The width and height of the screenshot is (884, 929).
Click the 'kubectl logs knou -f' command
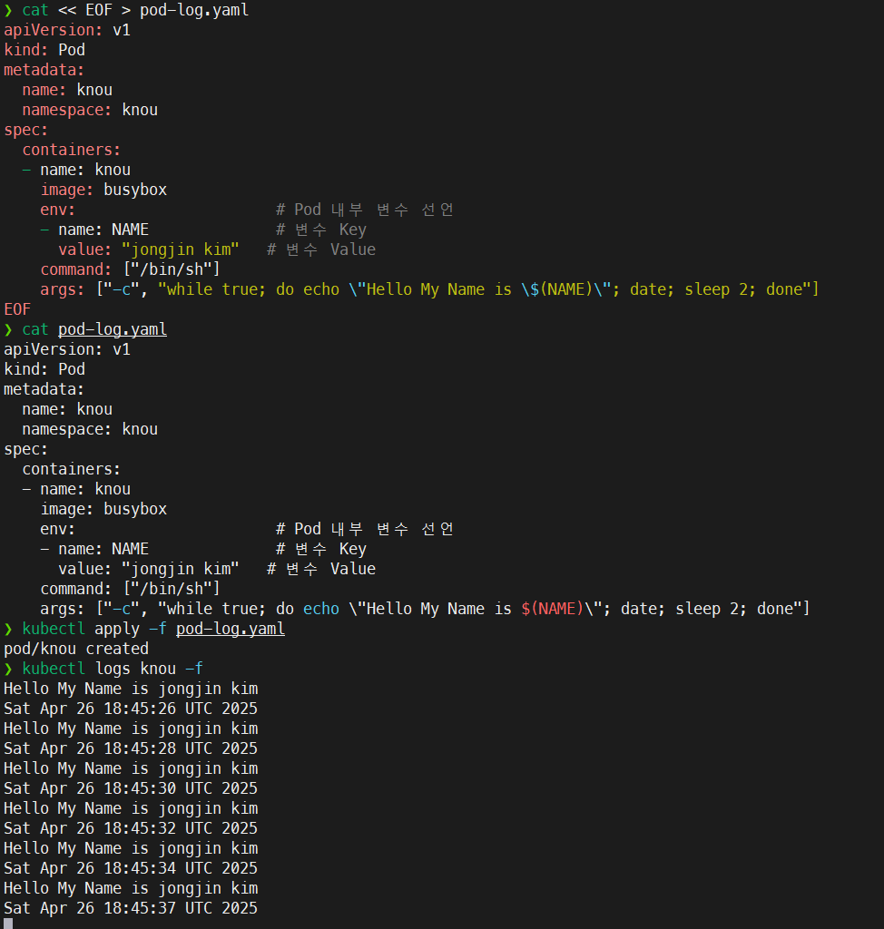pyautogui.click(x=113, y=669)
